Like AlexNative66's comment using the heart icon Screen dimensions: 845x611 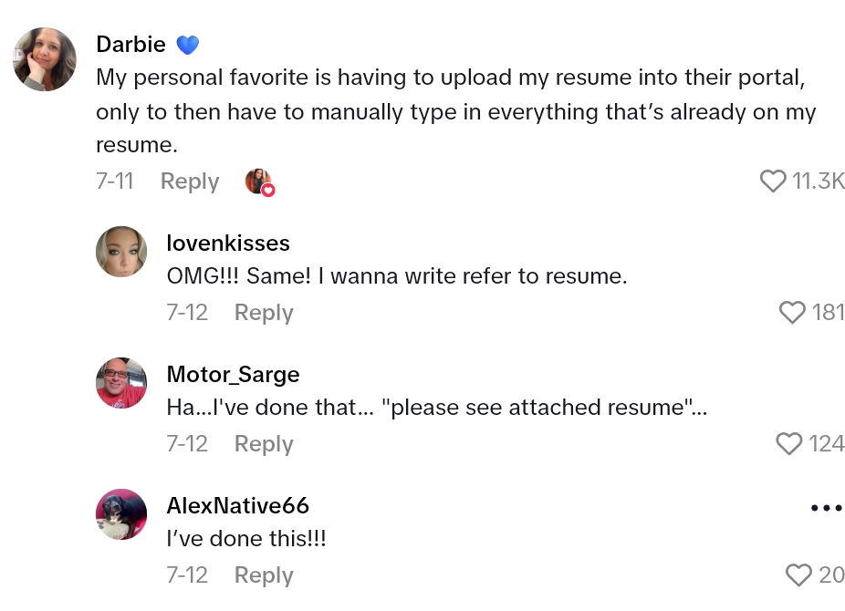coord(798,575)
